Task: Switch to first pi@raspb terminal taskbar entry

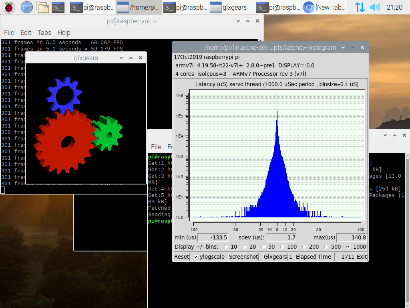Action: tap(92, 7)
